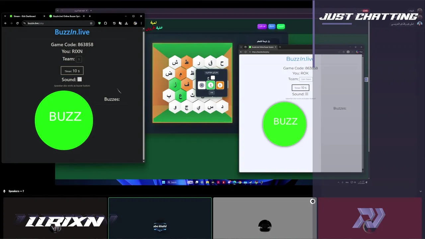This screenshot has width=425, height=239.
Task: Open File Explorer folder icon in taskbar
Action: (x=208, y=182)
